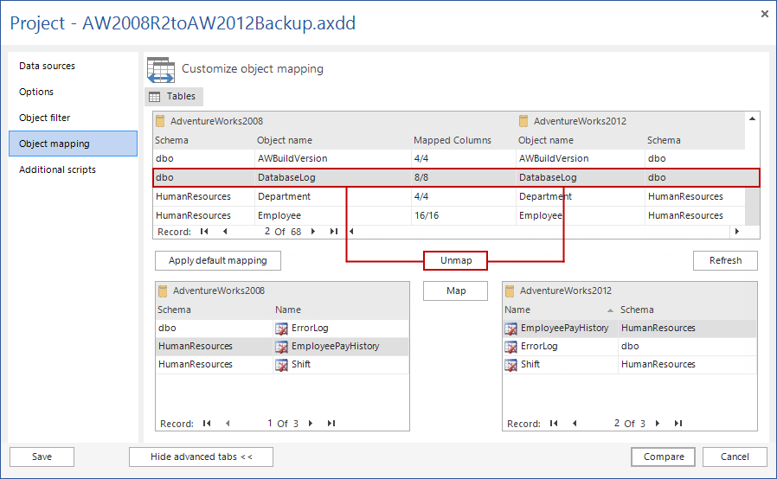Image resolution: width=777 pixels, height=479 pixels.
Task: Go to first record in AdventureWorks2012 unmapped list
Action: pos(554,423)
